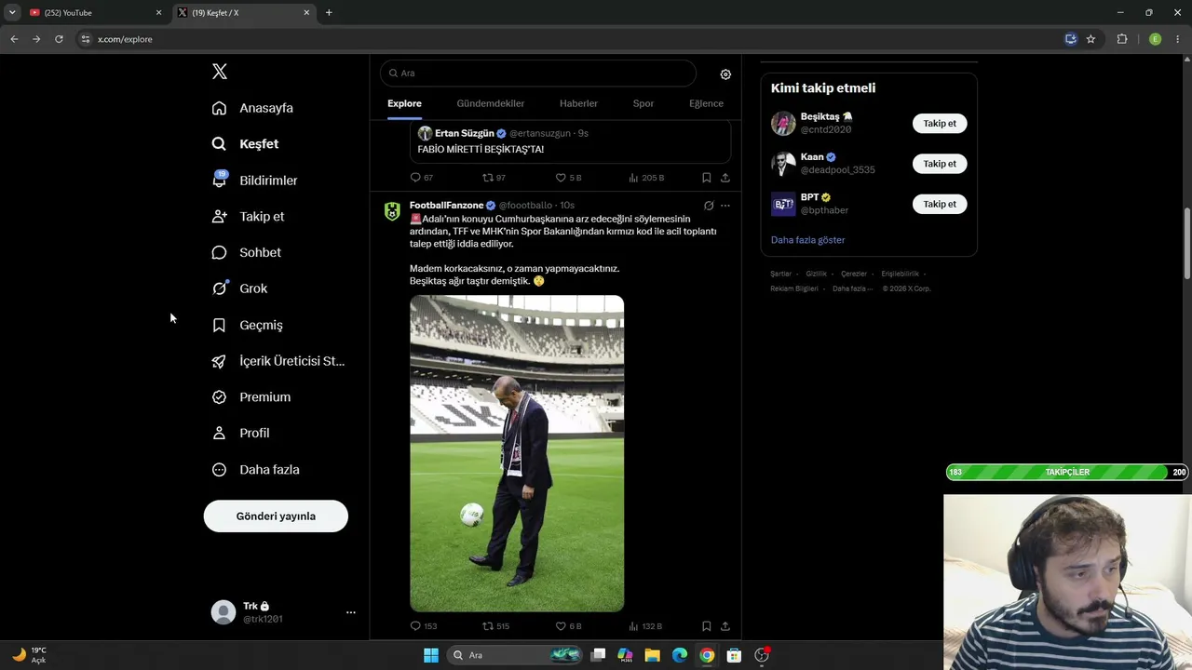Open new Chrome tab with plus

pos(329,13)
